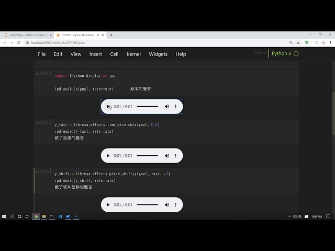Open Cortana from the taskbar

pos(19,216)
